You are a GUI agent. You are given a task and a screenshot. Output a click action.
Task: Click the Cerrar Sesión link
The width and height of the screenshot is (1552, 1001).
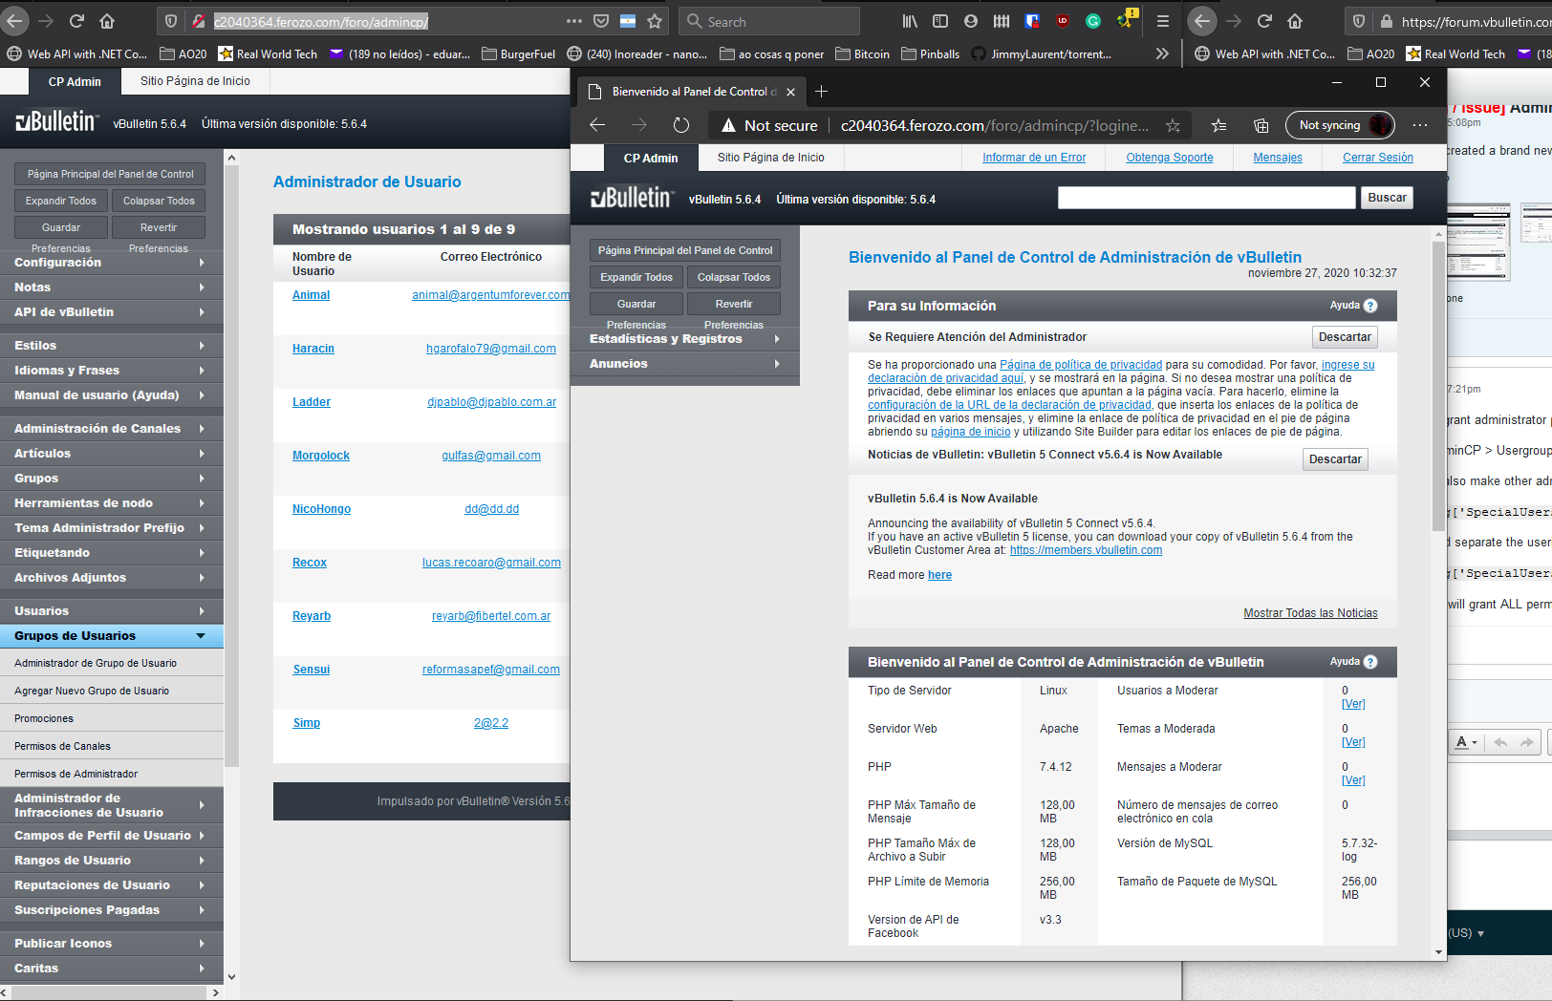pos(1378,158)
